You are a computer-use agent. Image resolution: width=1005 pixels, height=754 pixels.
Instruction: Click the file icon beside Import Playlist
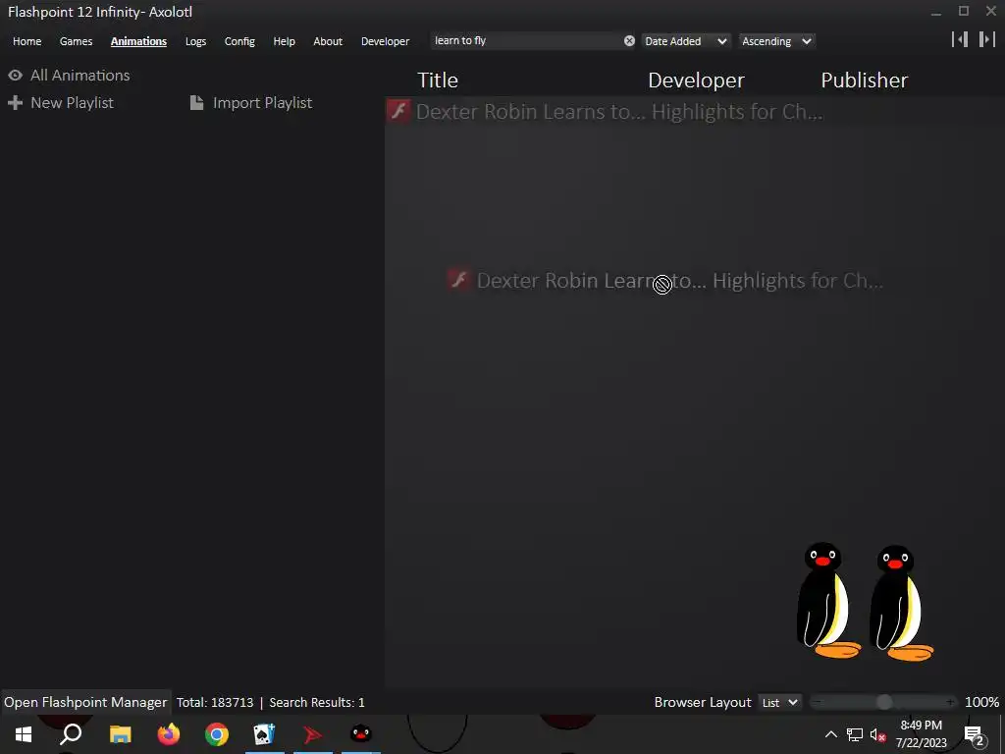(196, 102)
